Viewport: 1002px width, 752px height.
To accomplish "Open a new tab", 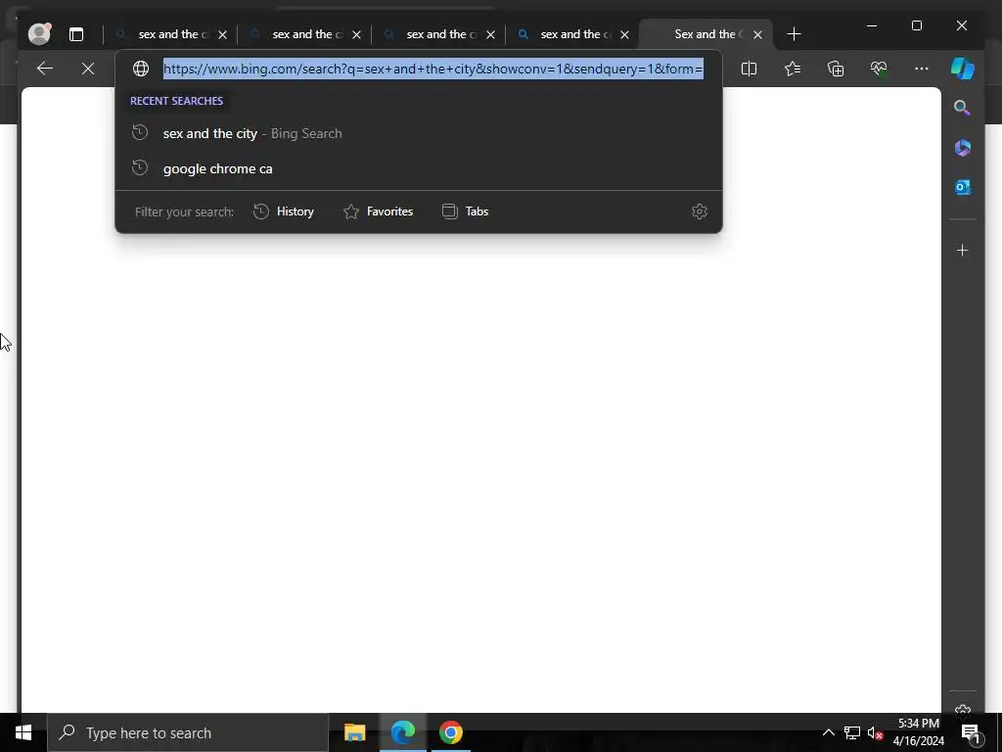I will (x=795, y=34).
